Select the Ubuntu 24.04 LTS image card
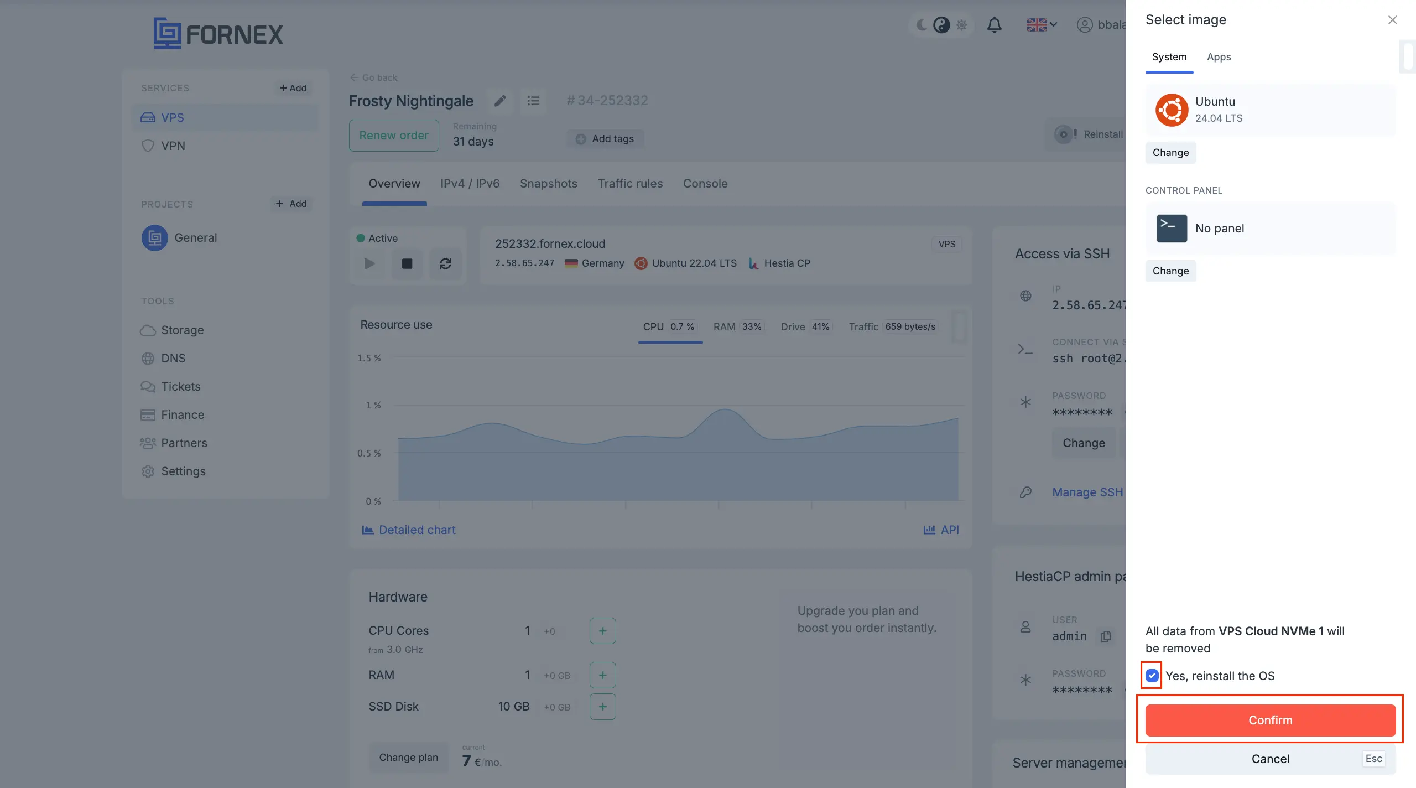The image size is (1416, 788). click(x=1271, y=110)
